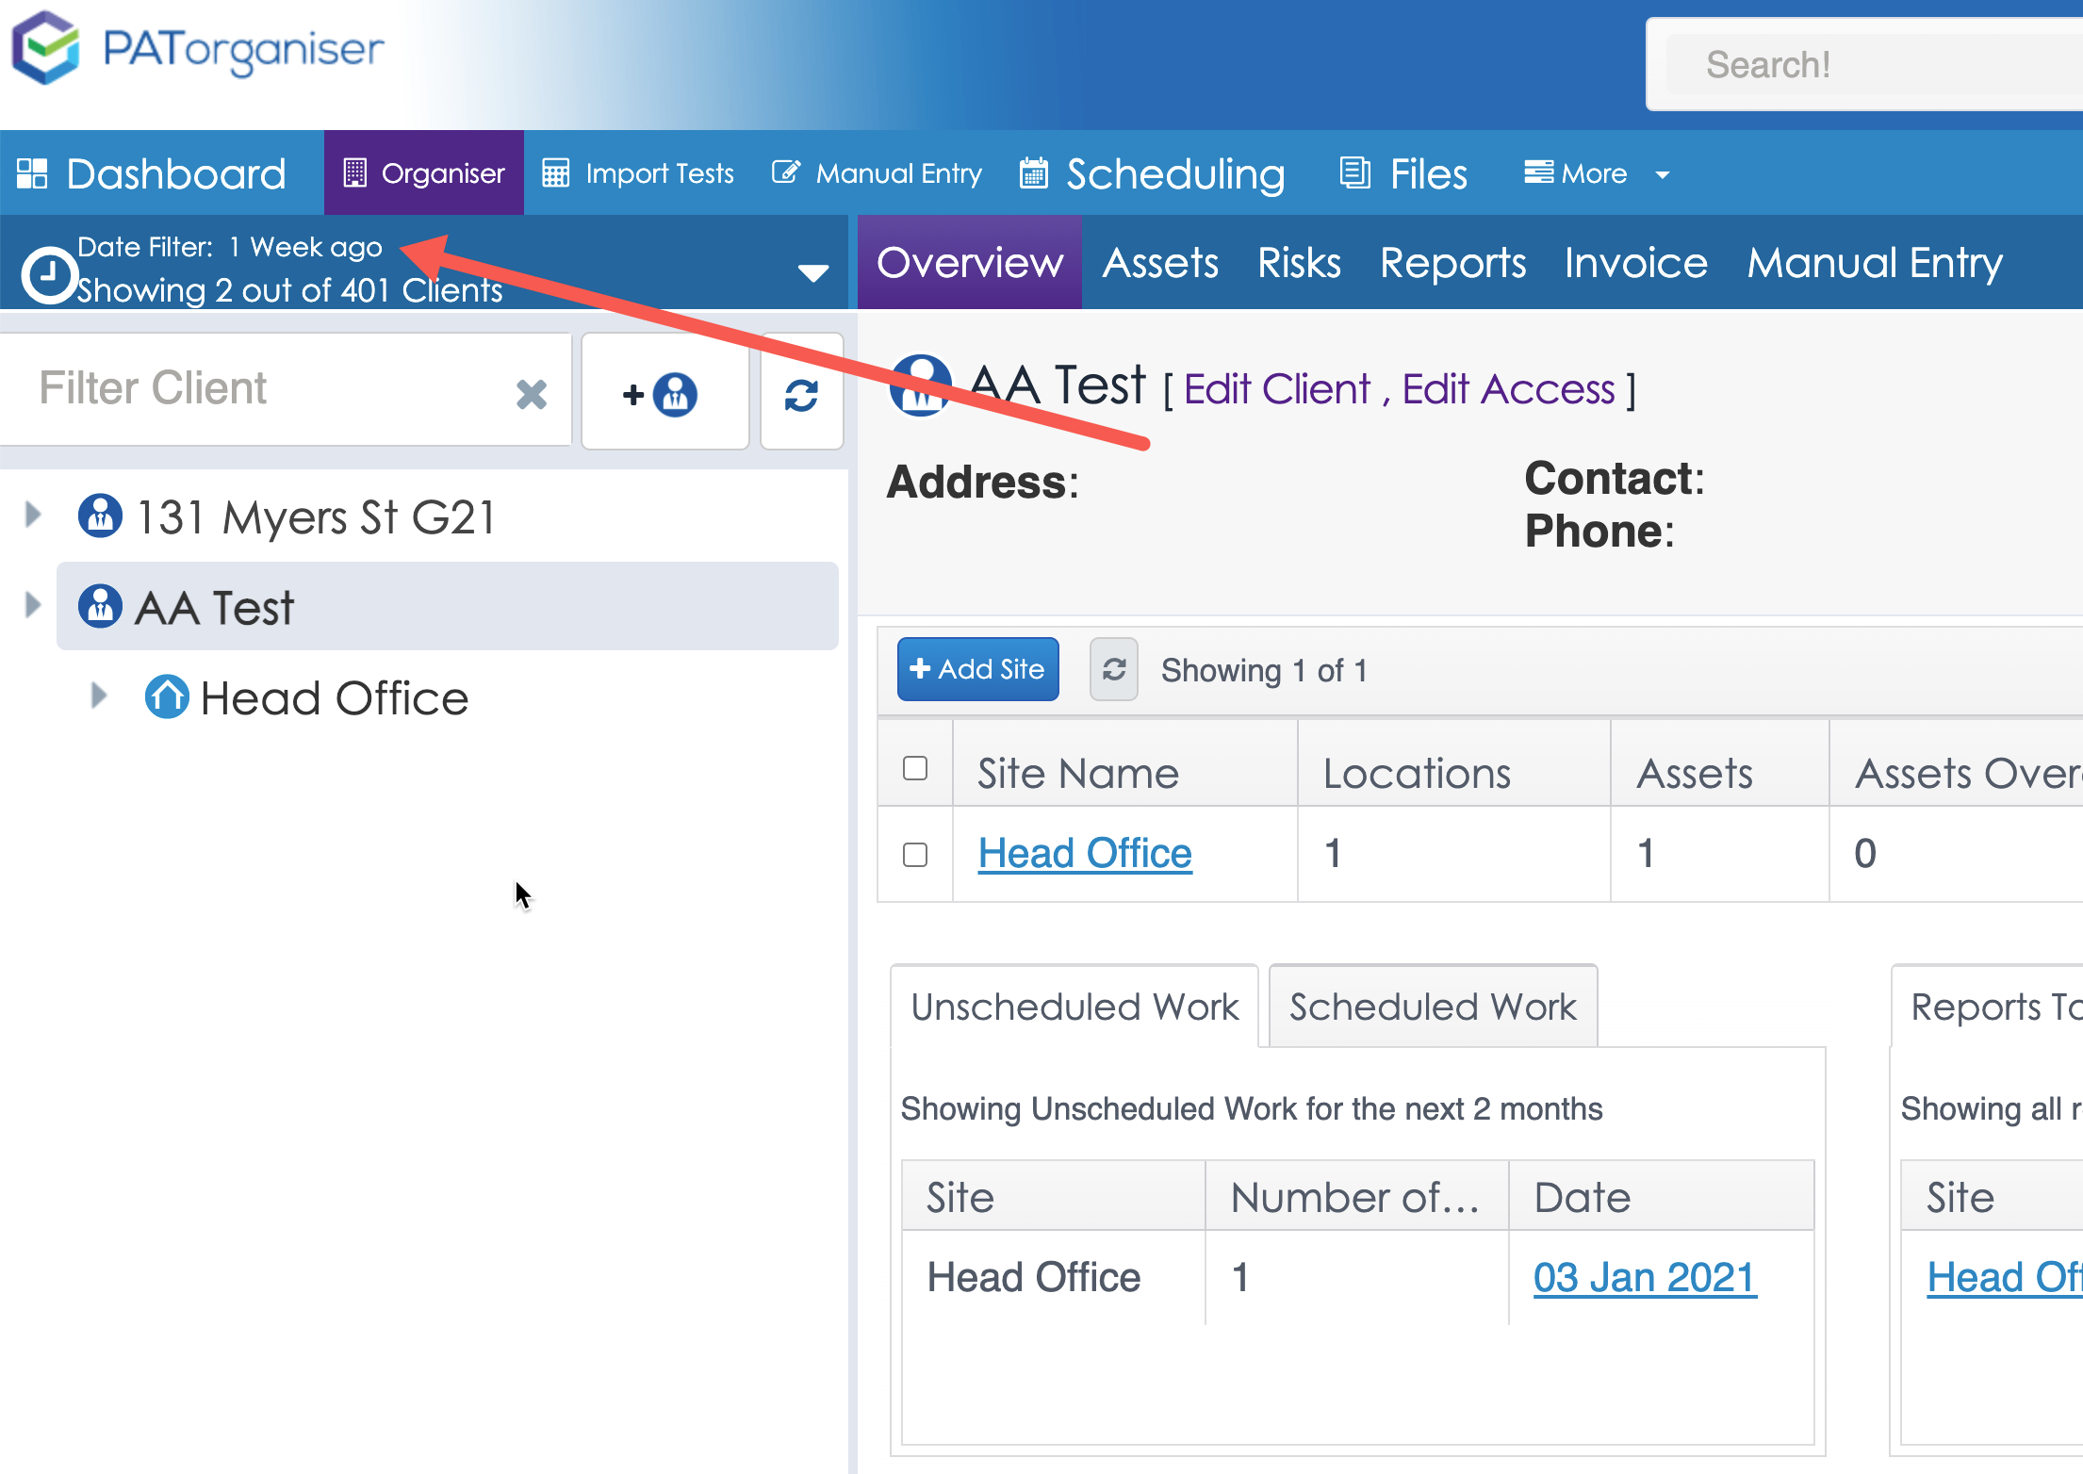Refresh the sites table

pos(1113,670)
